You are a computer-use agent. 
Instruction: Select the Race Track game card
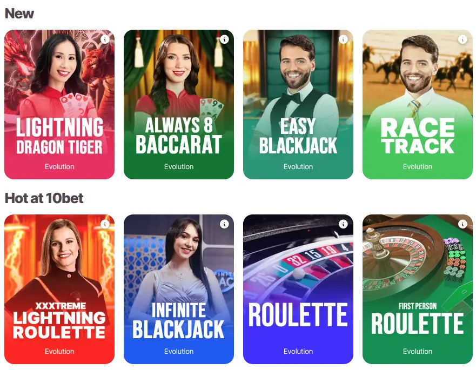point(418,104)
